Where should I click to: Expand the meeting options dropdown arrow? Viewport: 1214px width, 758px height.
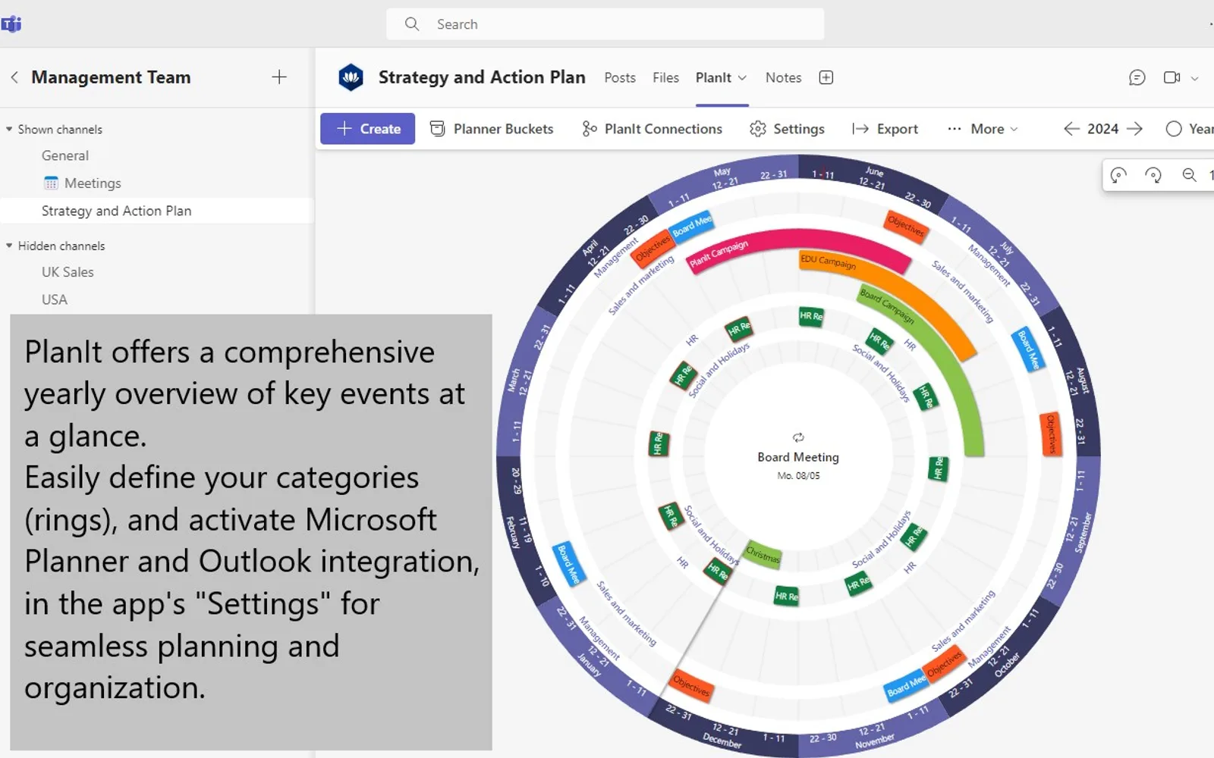pos(1195,78)
